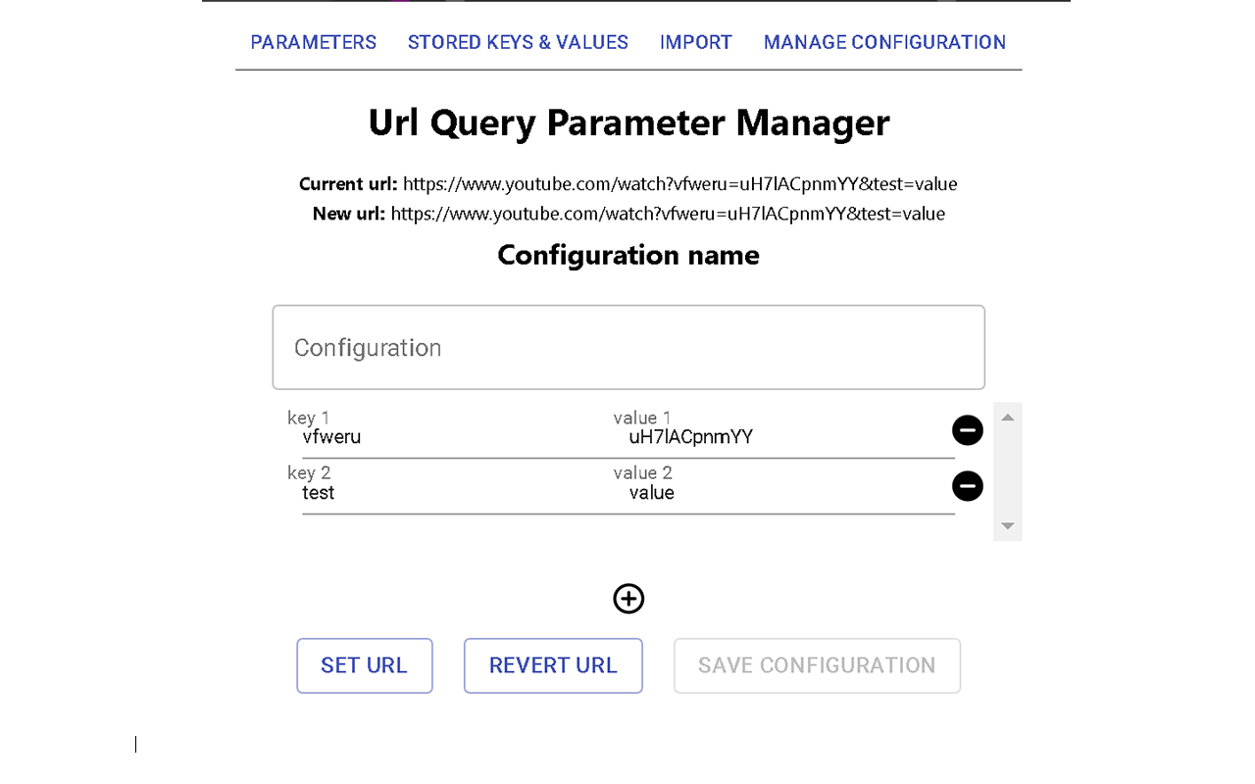Click the Current url text line

click(x=628, y=184)
